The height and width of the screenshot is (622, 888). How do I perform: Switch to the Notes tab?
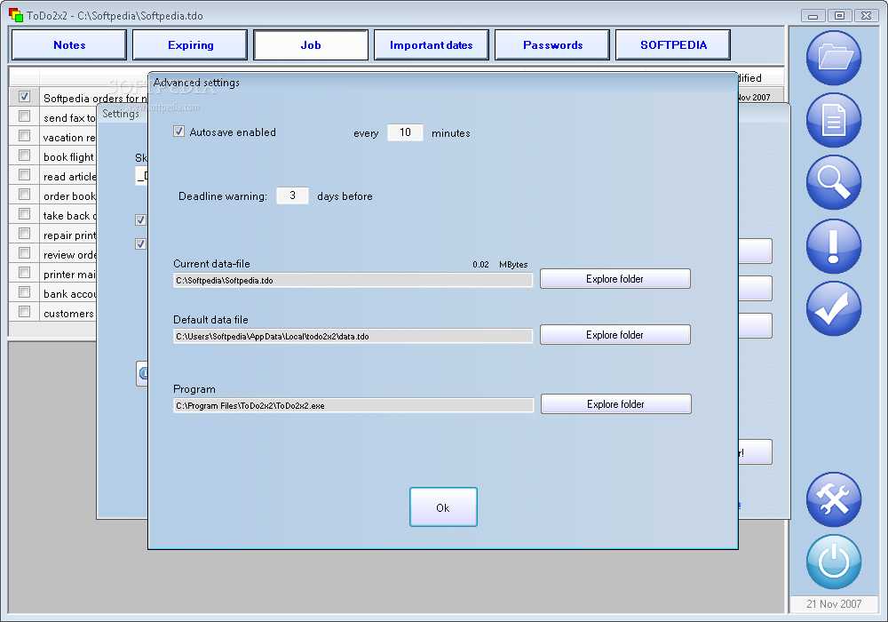69,44
